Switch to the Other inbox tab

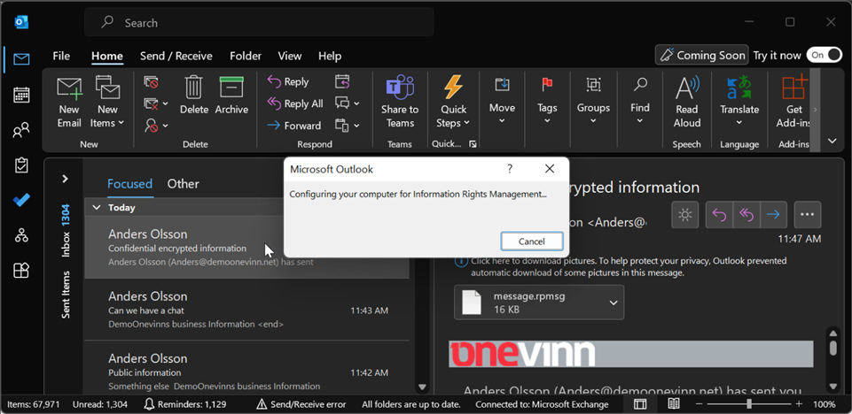pos(183,184)
